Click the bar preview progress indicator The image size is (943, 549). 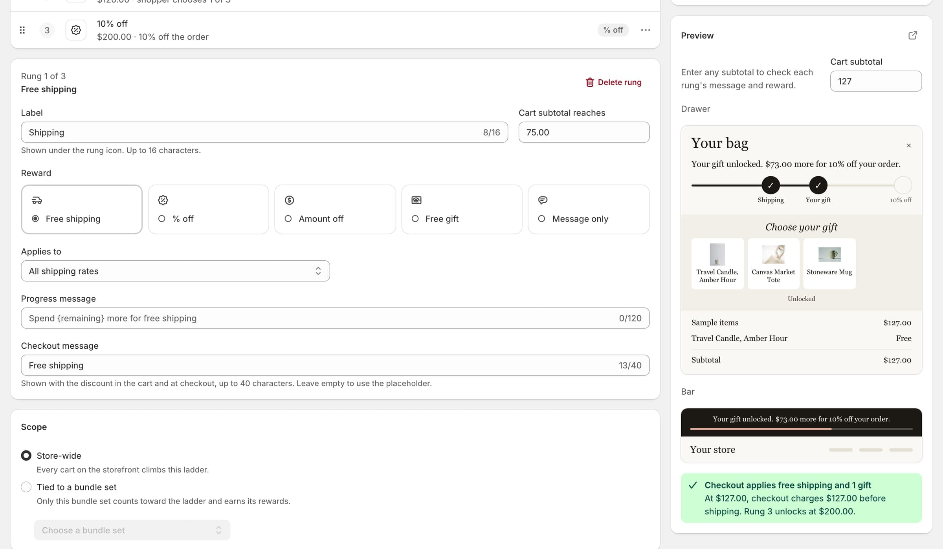(x=801, y=429)
